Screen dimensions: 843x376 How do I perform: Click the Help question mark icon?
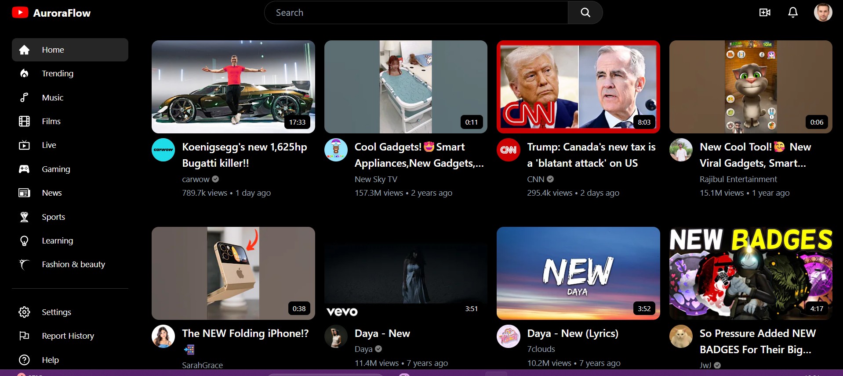pos(24,360)
